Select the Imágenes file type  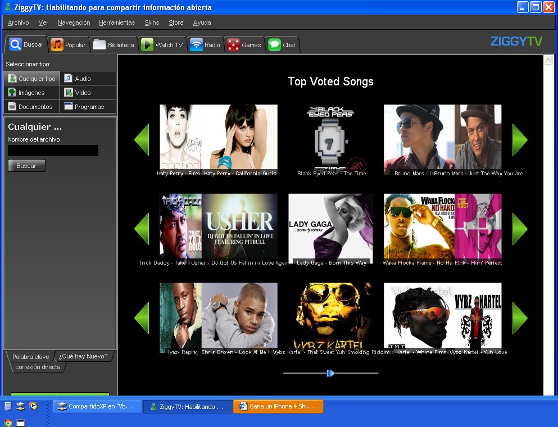tap(31, 93)
